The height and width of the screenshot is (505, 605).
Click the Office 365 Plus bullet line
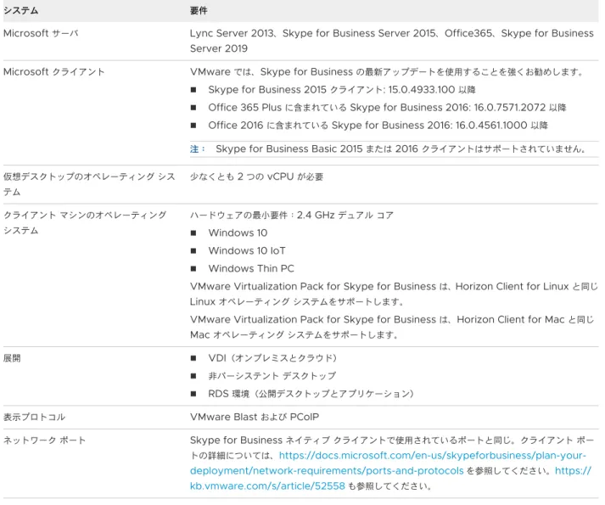pos(387,107)
